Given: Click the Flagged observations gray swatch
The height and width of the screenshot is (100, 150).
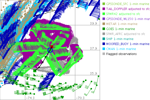Looking at the screenshot, I should coord(104,54).
